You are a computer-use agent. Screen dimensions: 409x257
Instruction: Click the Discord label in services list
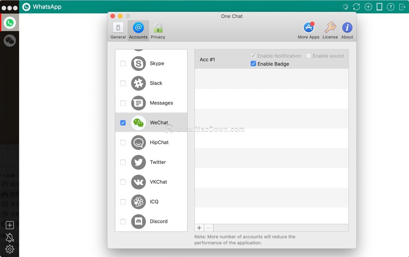pos(159,222)
